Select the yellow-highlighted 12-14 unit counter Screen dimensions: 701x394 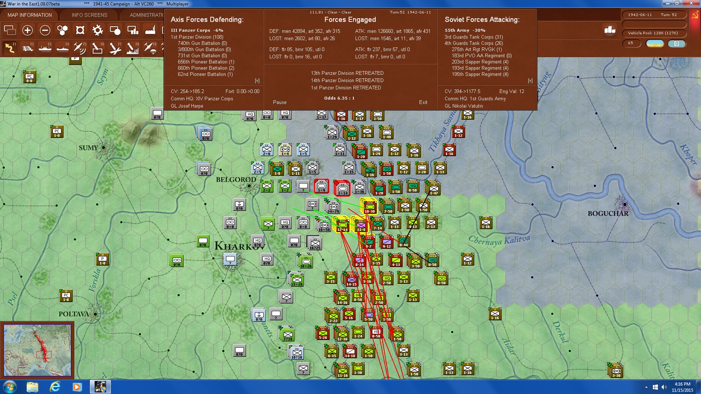[x=342, y=225]
